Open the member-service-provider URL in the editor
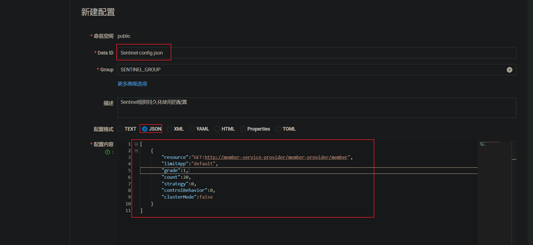 (276, 157)
